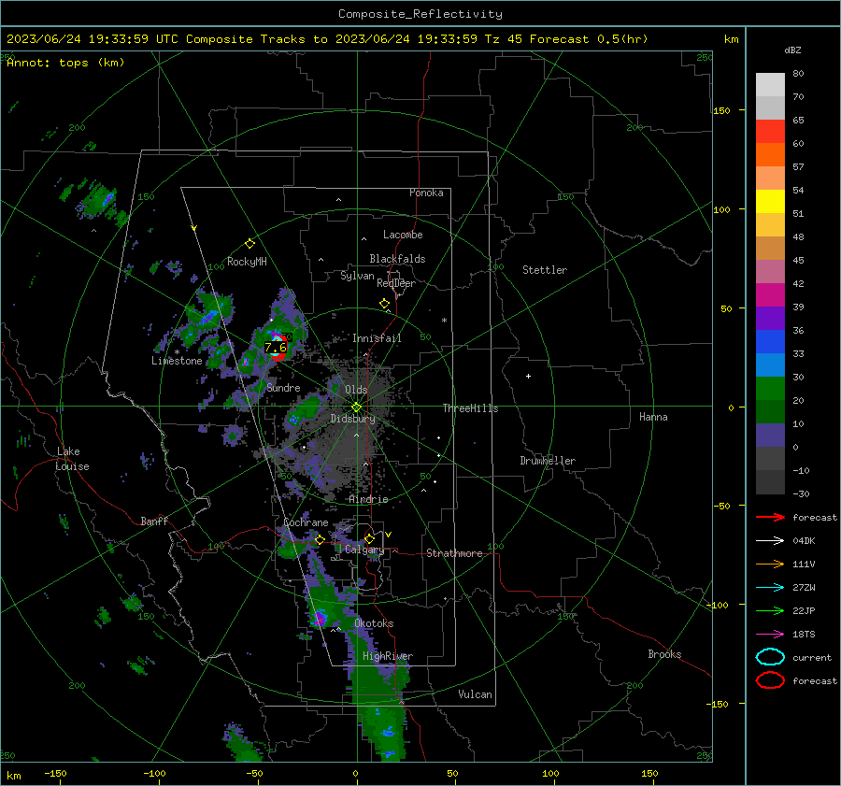
Task: Click the Olds city label
Action: coord(356,390)
